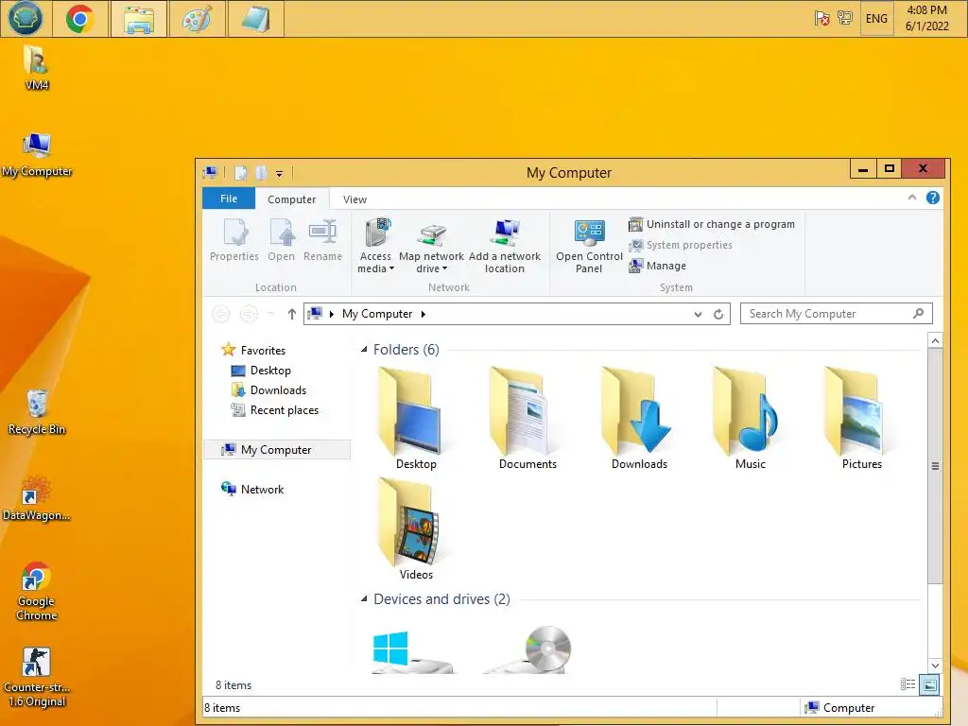Viewport: 968px width, 726px height.
Task: Collapse the ribbon with the chevron
Action: [912, 198]
